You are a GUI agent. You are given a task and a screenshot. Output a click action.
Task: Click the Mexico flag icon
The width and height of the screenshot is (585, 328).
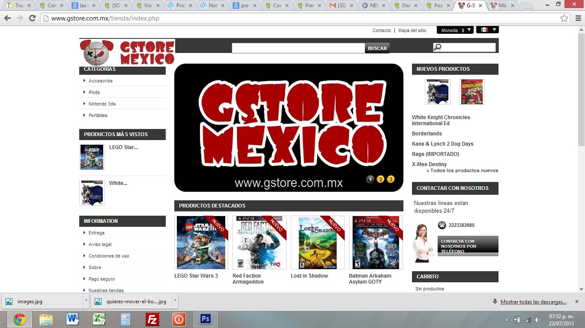tap(484, 30)
